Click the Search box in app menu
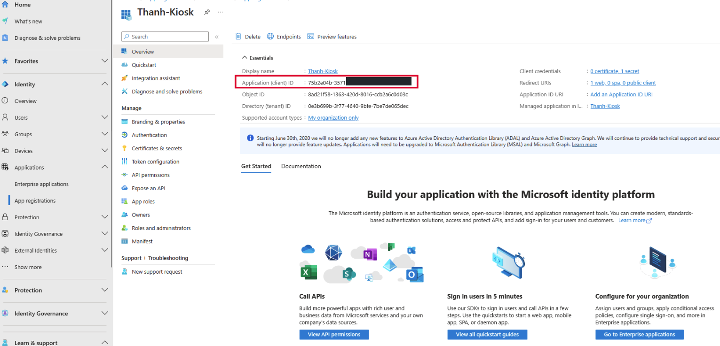The width and height of the screenshot is (720, 346). (x=165, y=37)
